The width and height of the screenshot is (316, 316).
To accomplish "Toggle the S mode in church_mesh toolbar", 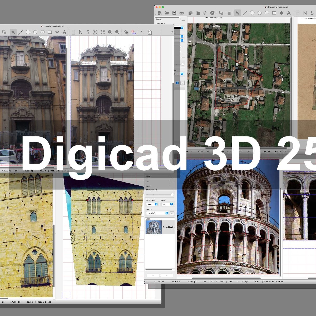I will coord(88,32).
